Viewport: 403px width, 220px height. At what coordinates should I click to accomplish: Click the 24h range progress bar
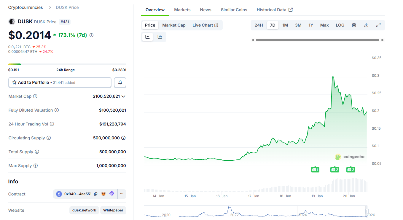coord(67,64)
